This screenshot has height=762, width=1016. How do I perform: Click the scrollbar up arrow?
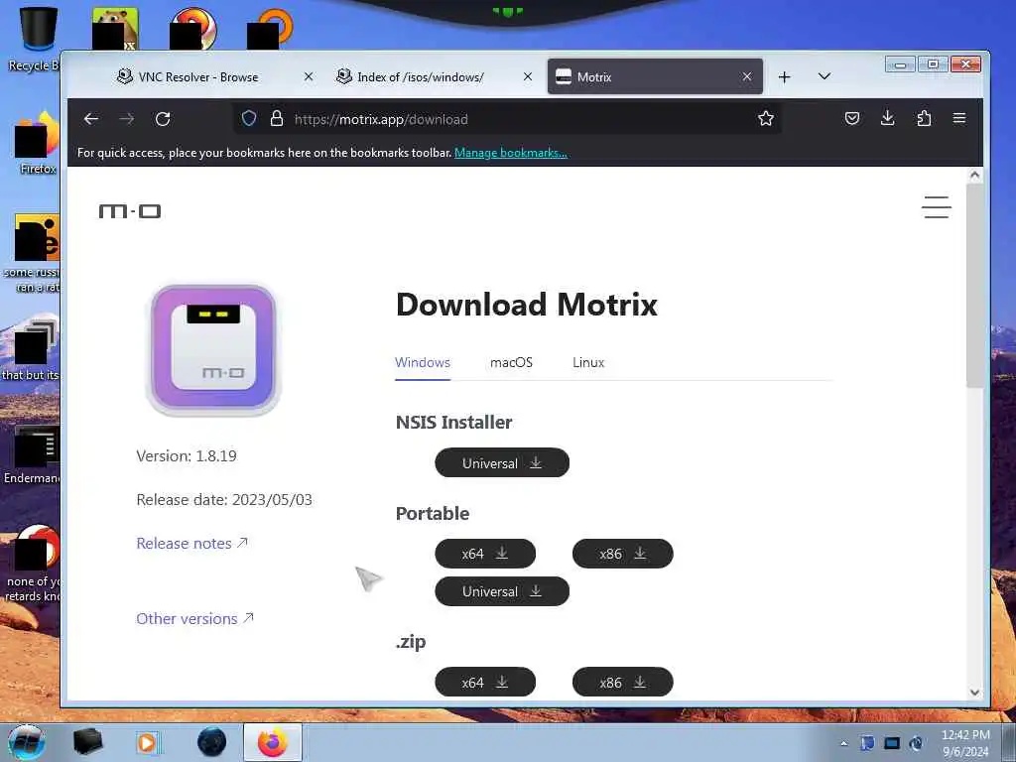pyautogui.click(x=974, y=175)
